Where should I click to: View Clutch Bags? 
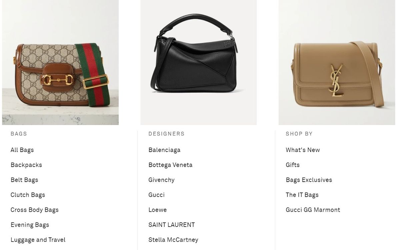[x=28, y=195]
